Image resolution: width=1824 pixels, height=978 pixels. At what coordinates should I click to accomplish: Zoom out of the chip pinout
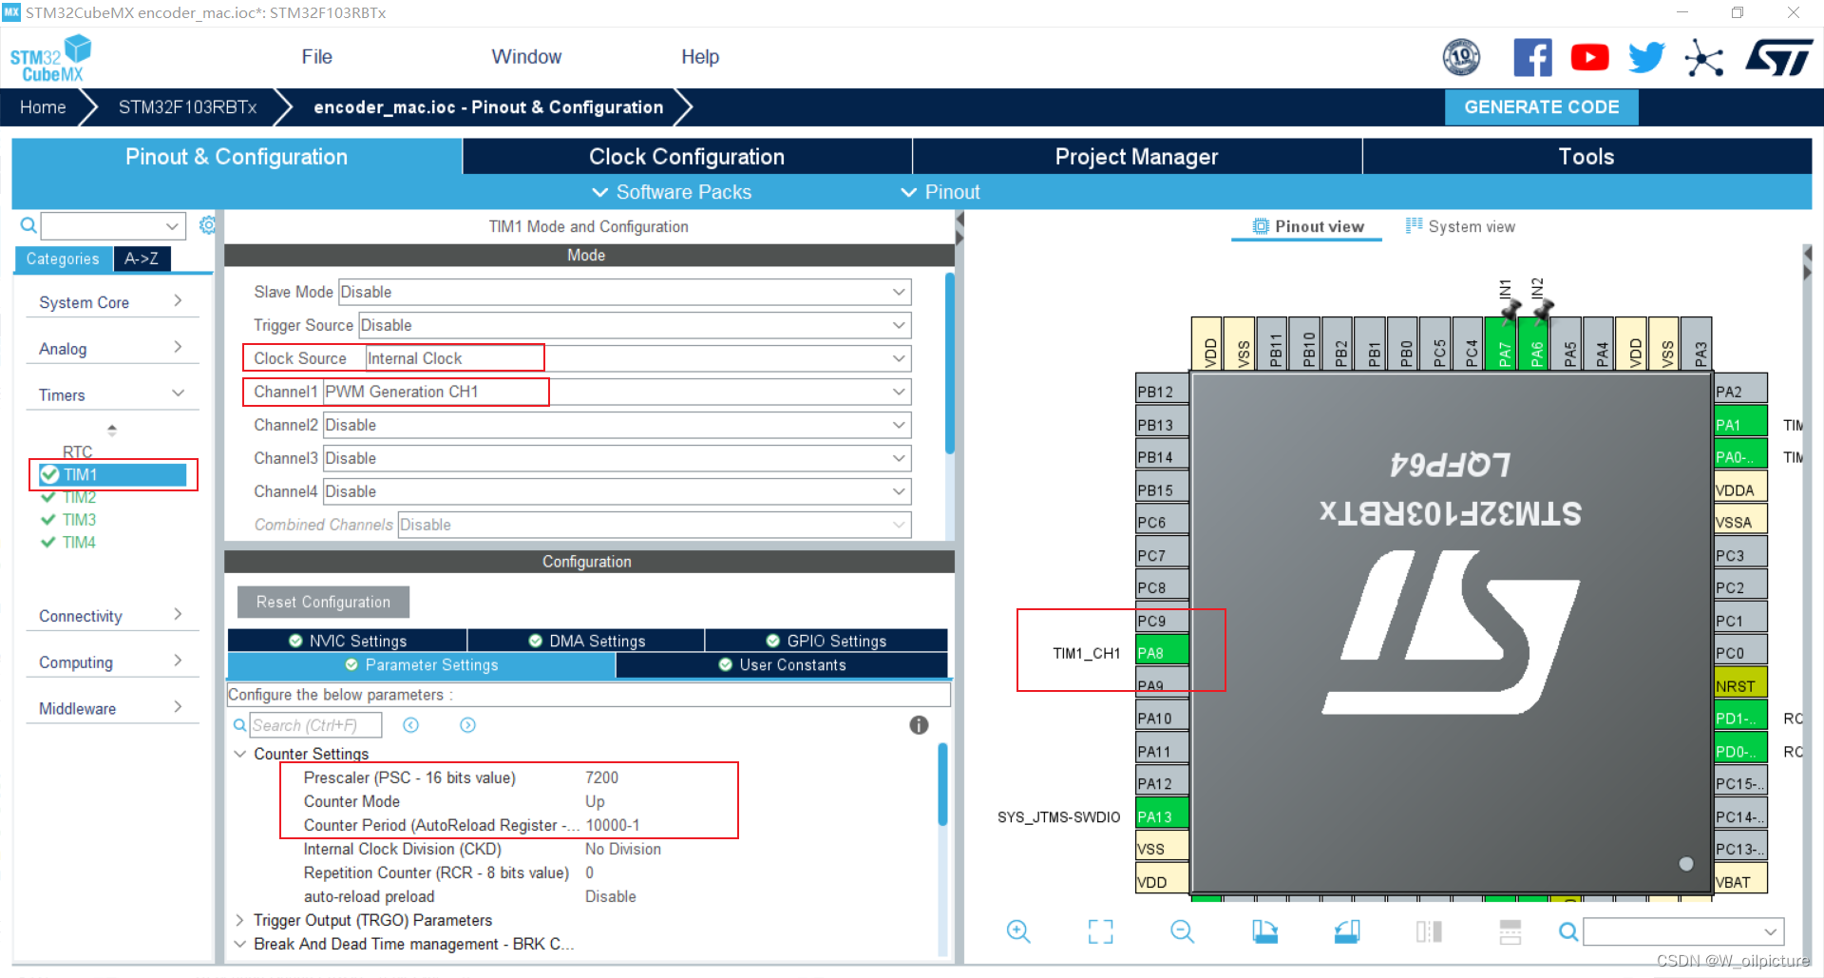tap(1182, 931)
